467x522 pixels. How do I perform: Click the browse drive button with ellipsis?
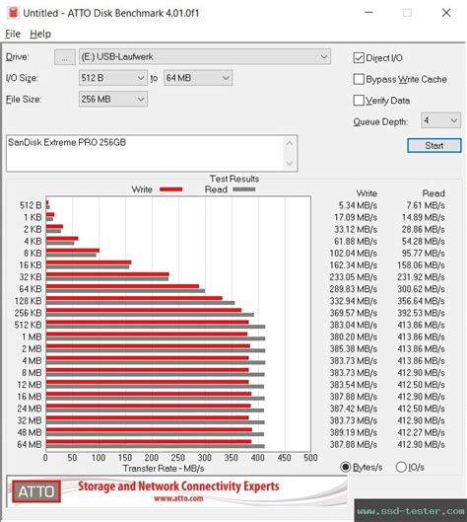(64, 57)
